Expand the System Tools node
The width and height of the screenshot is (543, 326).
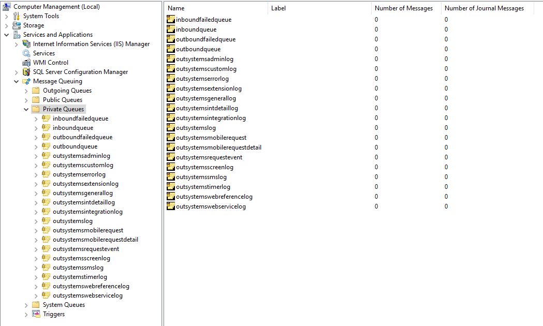7,16
